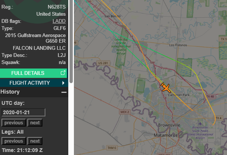This screenshot has width=227, height=155.
Task: Click the TX 48 route shield
Action: 210,97
